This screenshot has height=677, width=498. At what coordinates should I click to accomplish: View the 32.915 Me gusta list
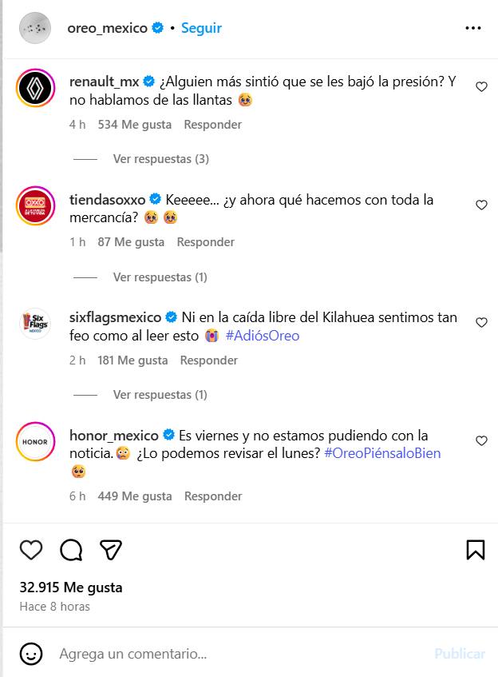71,587
